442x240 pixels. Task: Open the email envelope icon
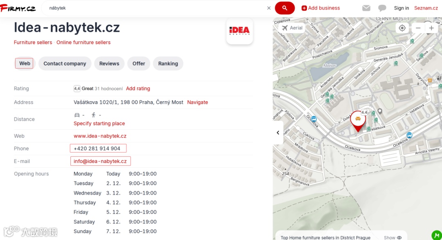[x=366, y=8]
